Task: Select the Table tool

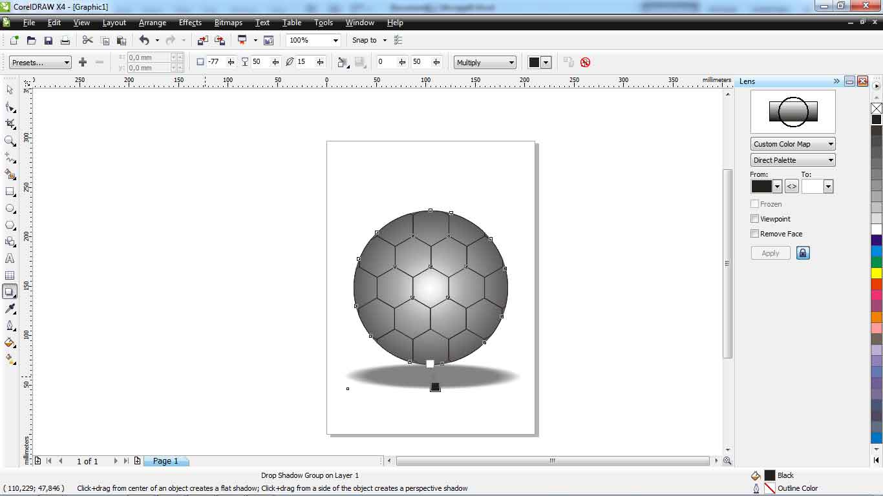Action: [x=10, y=275]
